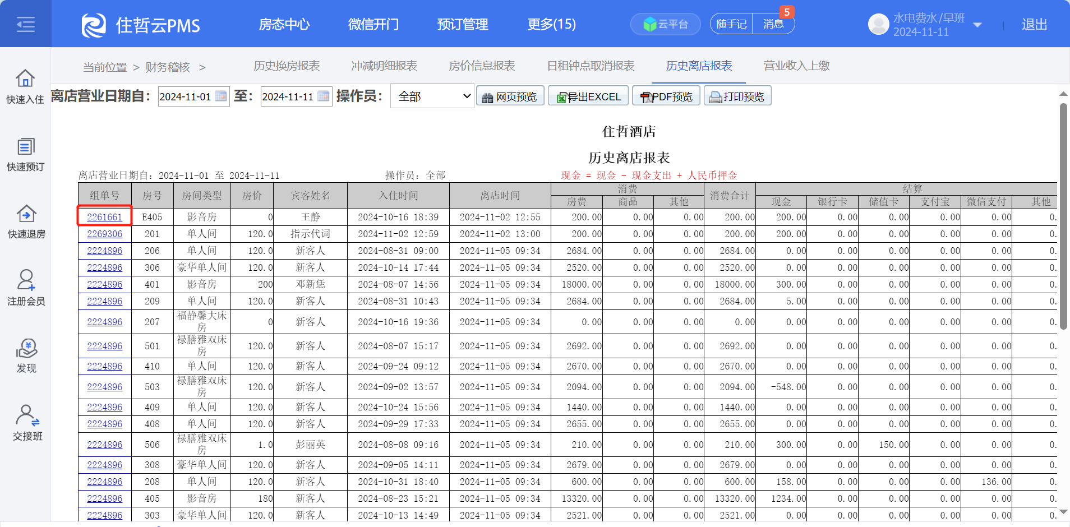Click the 18000.00 房费 cell

(577, 284)
